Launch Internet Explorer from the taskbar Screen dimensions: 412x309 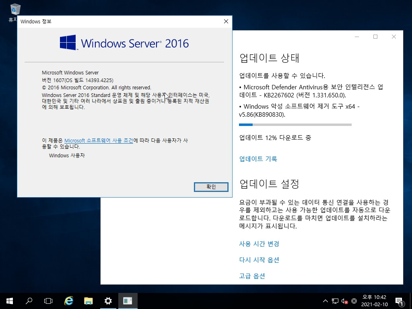(x=68, y=301)
